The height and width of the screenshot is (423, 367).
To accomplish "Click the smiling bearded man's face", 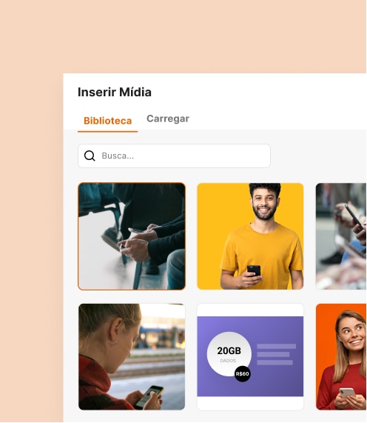I will coord(264,204).
